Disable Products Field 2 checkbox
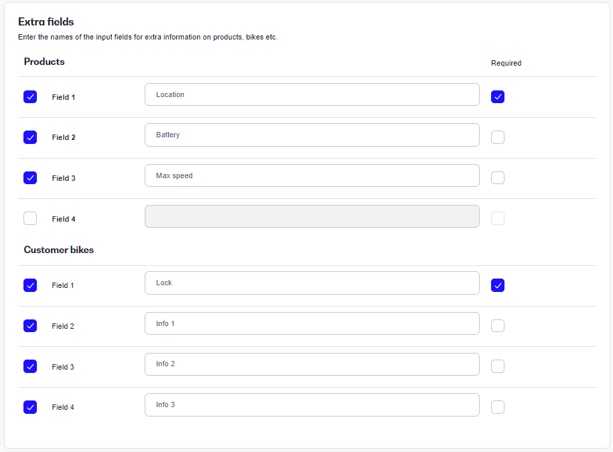The width and height of the screenshot is (613, 452). click(30, 137)
